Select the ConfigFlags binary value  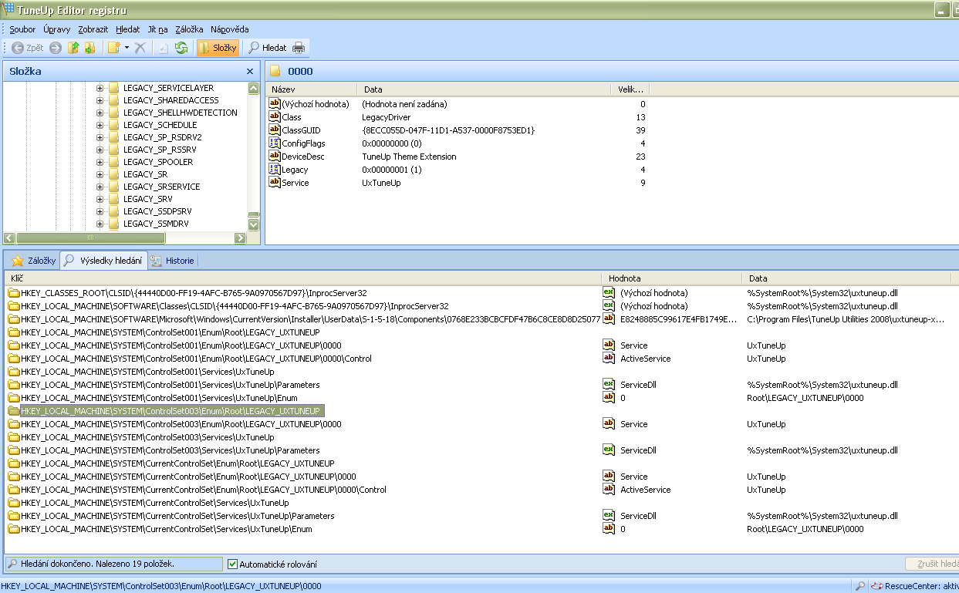302,143
